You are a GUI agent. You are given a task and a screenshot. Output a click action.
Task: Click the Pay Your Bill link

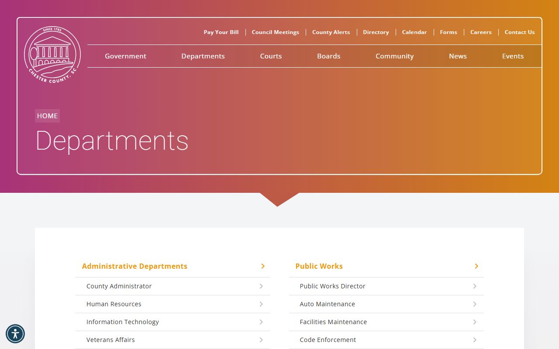click(x=221, y=32)
